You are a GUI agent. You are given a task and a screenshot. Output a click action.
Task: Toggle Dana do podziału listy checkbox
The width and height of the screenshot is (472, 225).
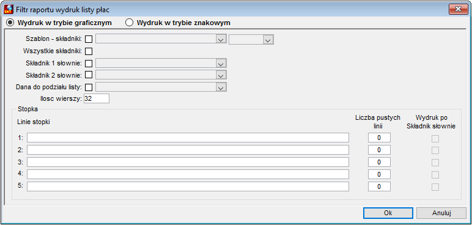(x=89, y=87)
